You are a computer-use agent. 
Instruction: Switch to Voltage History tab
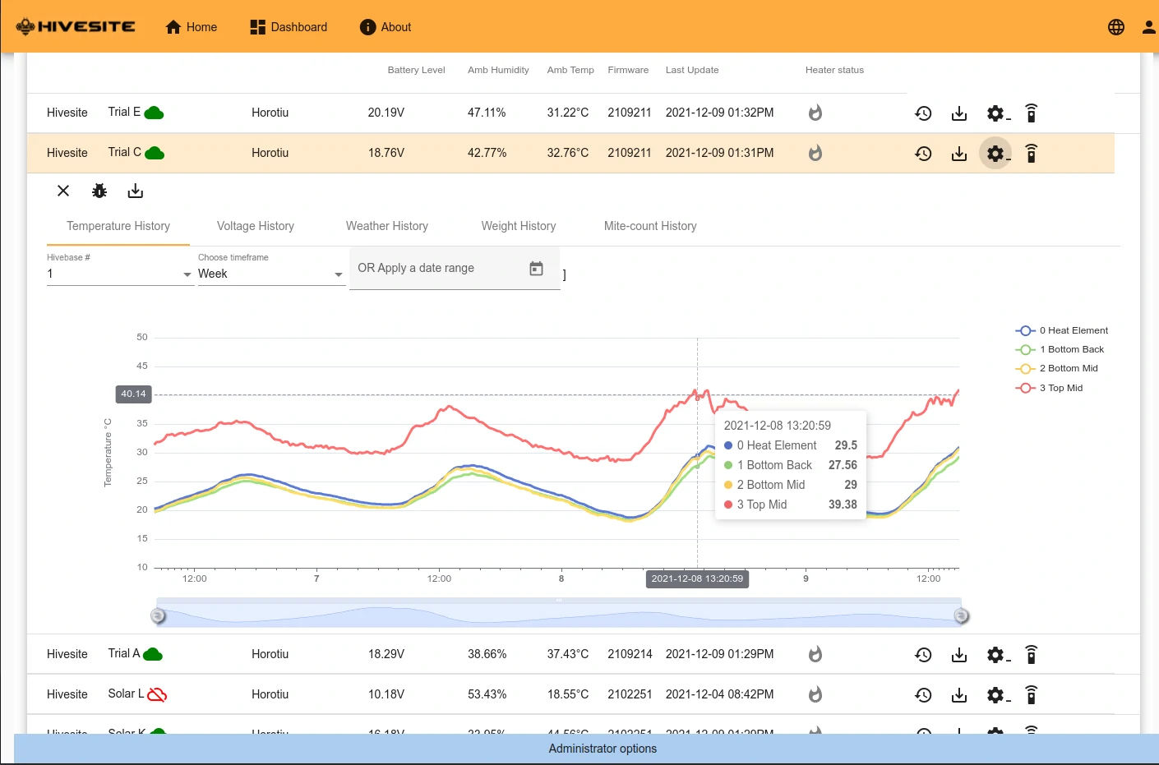[x=255, y=227]
